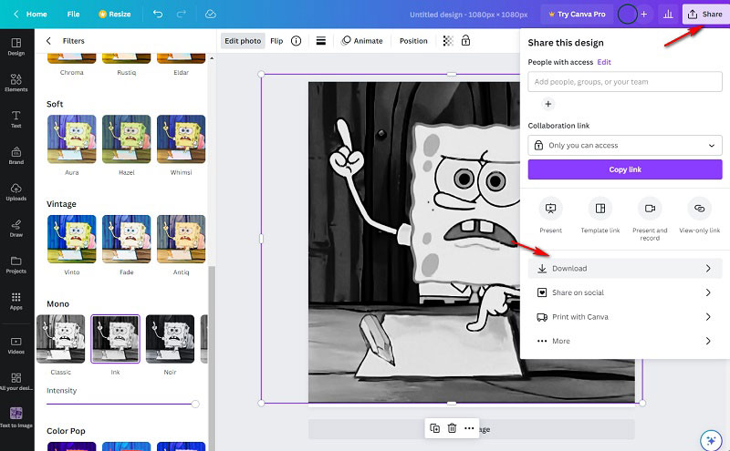This screenshot has height=451, width=730.
Task: Open the Videos panel
Action: [x=16, y=345]
